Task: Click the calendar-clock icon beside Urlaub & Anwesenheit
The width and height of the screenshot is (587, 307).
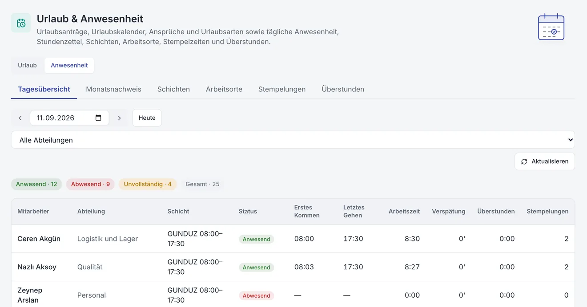Action: 21,23
